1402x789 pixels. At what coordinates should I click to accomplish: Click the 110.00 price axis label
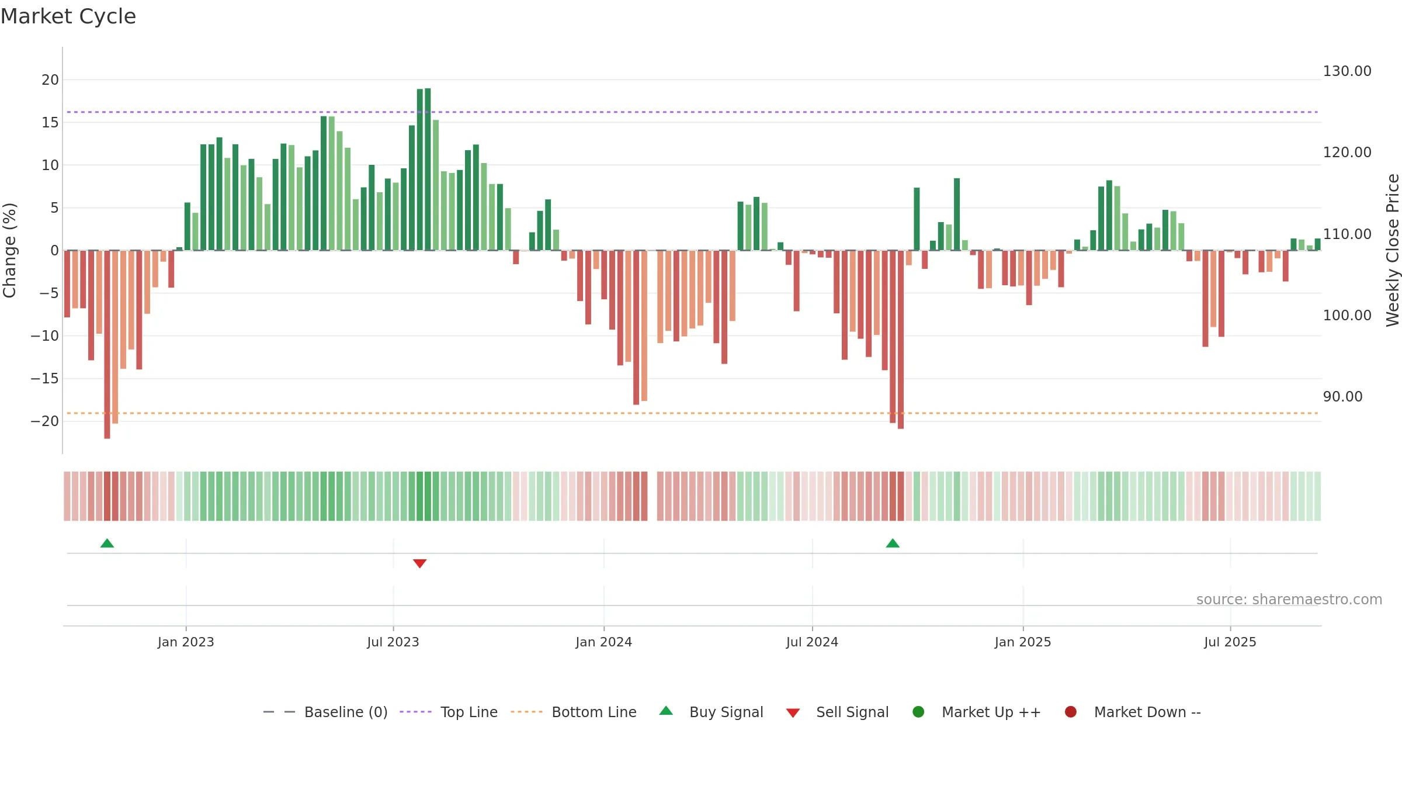coord(1347,234)
